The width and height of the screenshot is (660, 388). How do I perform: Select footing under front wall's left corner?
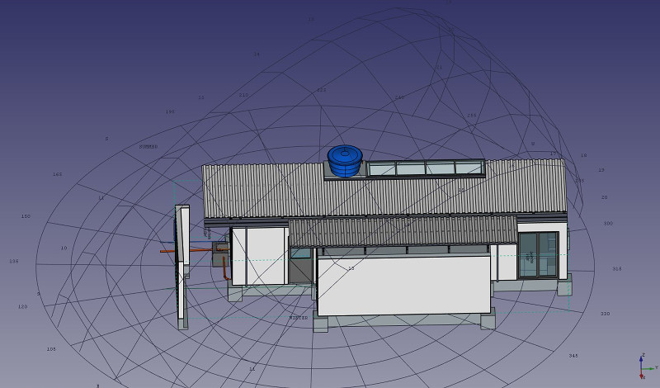(x=320, y=324)
